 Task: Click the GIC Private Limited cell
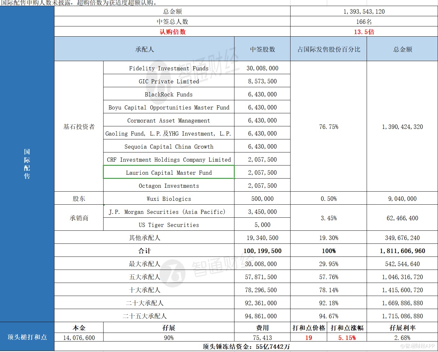tap(169, 81)
